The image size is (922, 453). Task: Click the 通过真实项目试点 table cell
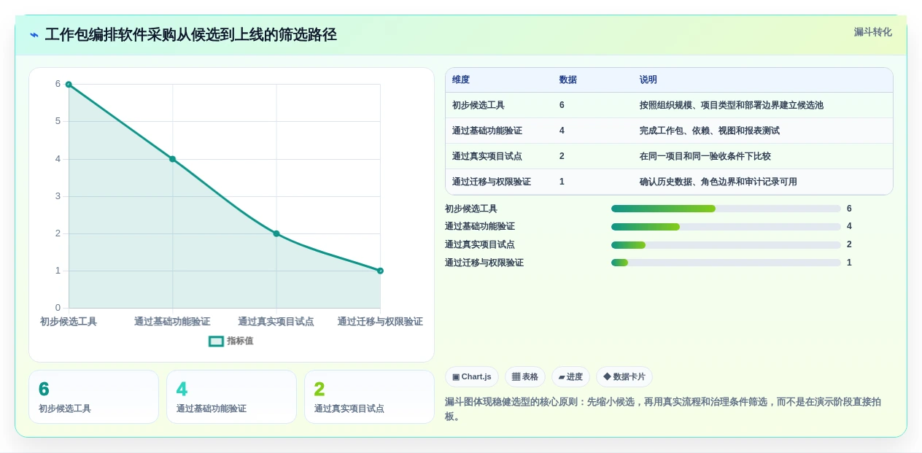click(x=487, y=156)
